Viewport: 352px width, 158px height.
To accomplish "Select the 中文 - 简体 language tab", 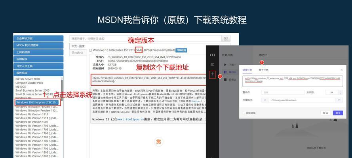I will click(x=78, y=46).
